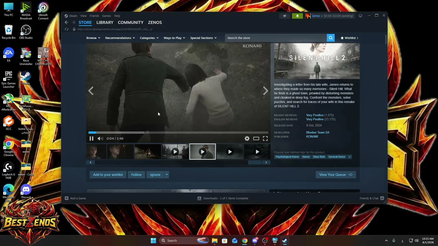Open the NVIDIA Broadcast desktop icon
438x246 pixels.
tap(26, 11)
